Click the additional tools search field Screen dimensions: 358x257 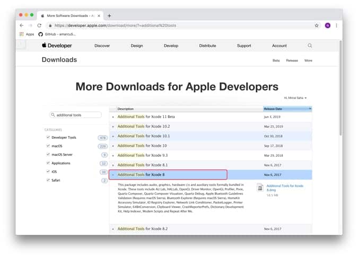(x=75, y=115)
